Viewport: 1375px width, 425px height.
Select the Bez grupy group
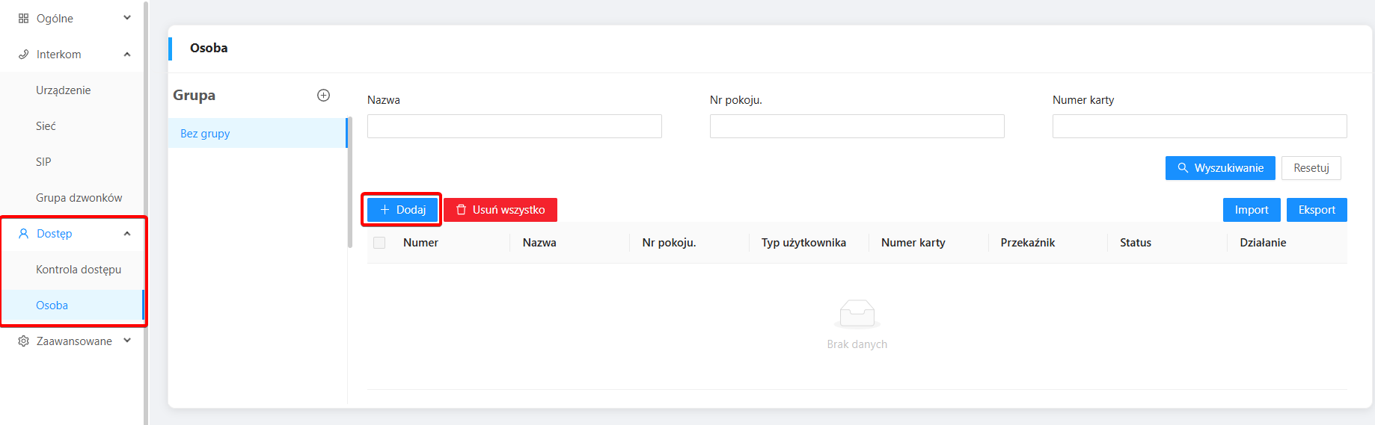coord(205,134)
